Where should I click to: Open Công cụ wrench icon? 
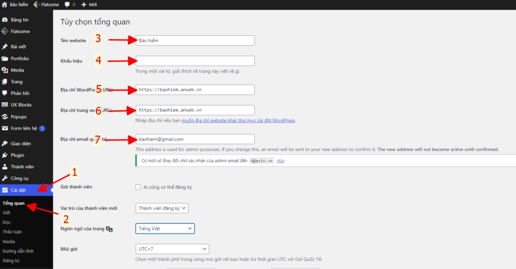(5, 178)
